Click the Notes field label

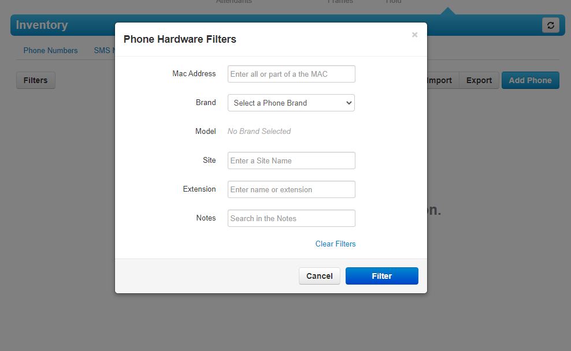click(206, 218)
